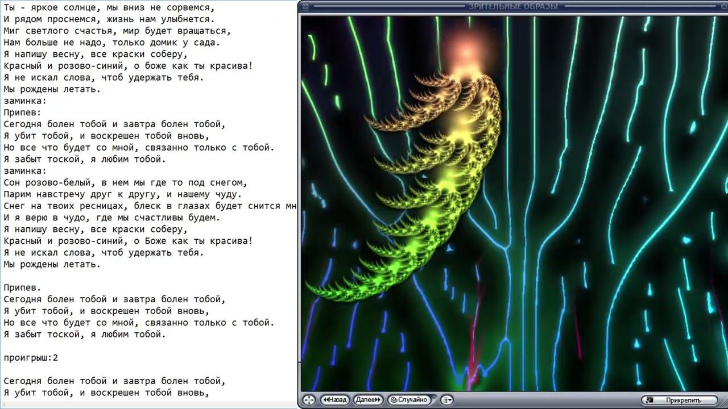Click the first 'Припев:' heading with colon
This screenshot has width=728, height=409.
coord(23,112)
